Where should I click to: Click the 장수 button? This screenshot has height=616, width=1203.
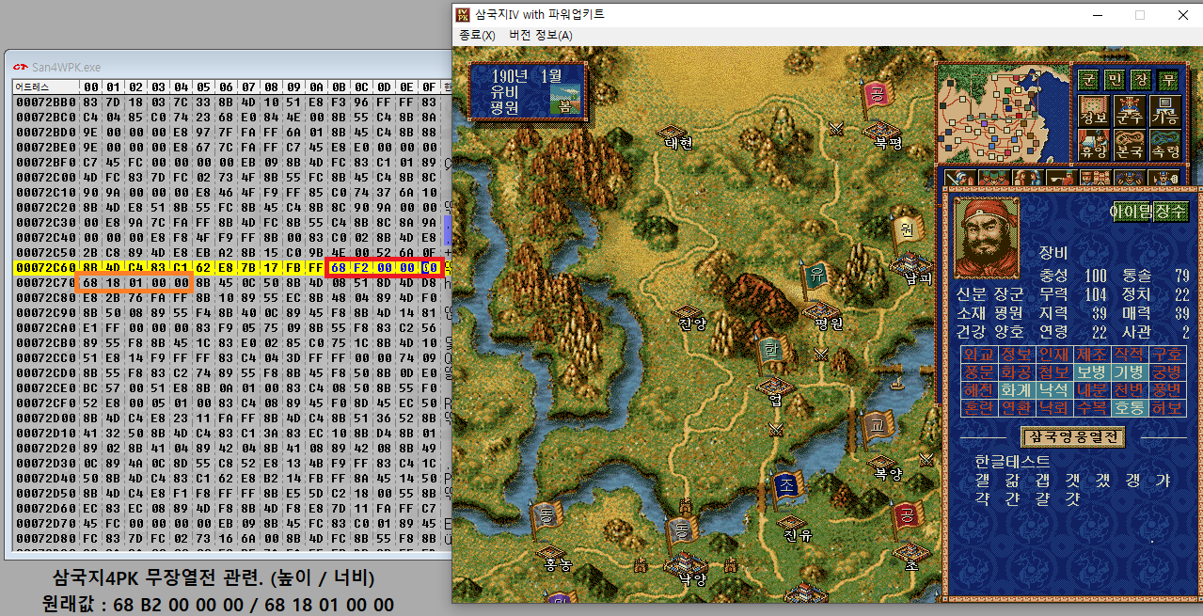[x=1172, y=213]
